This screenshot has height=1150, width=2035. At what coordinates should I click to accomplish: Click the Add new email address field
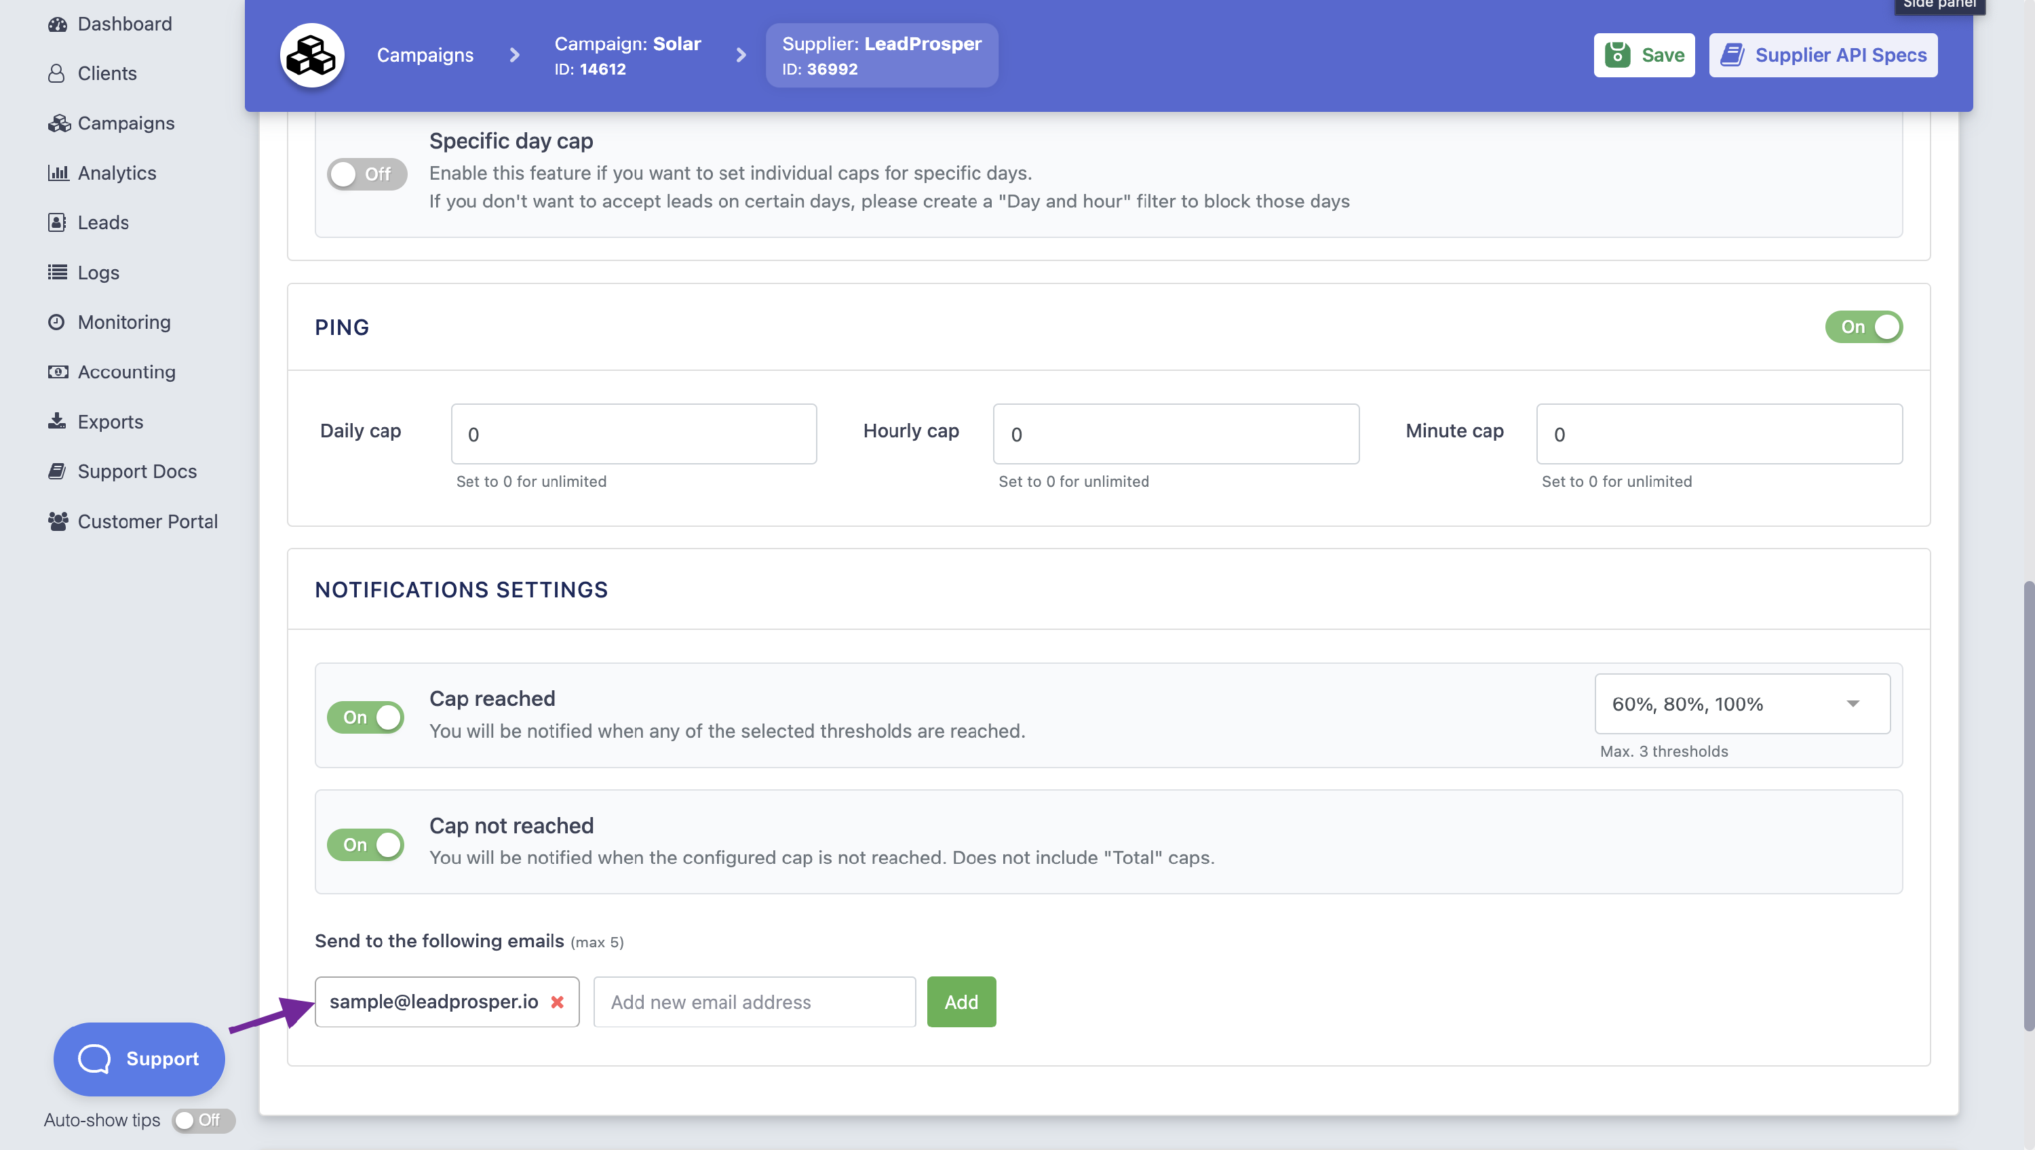click(x=753, y=1002)
